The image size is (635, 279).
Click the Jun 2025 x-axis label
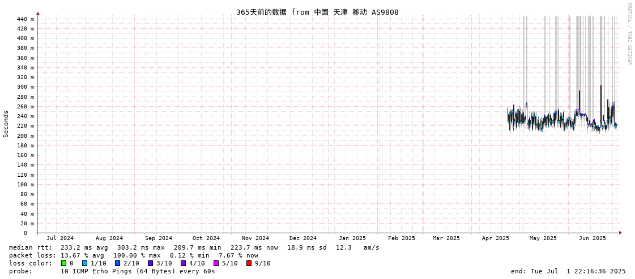point(593,238)
